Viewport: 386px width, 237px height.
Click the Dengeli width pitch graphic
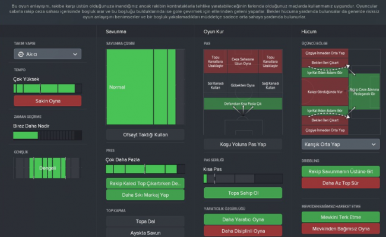pyautogui.click(x=48, y=168)
